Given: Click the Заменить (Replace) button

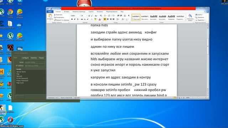Looking at the screenshot, I should [x=200, y=17].
